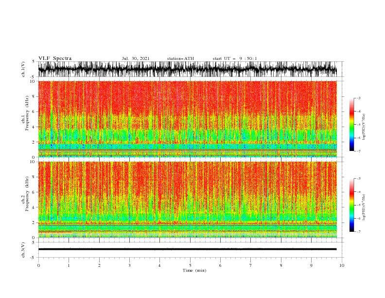The height and width of the screenshot is (298, 385).
Task: Click the 'Time (min)' axis label
Action: coord(194,270)
